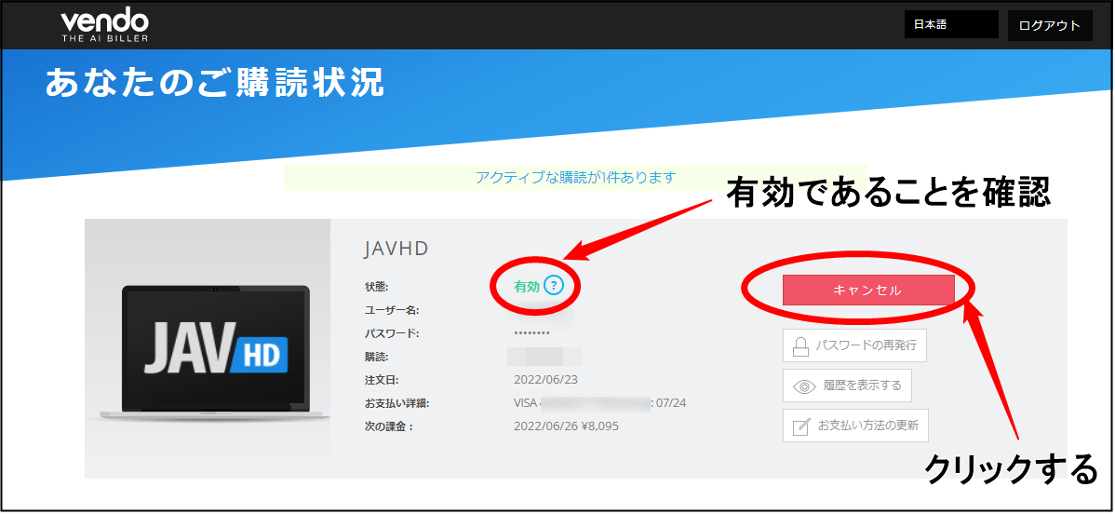Click the eye icon to show history
1115x514 pixels.
click(803, 385)
